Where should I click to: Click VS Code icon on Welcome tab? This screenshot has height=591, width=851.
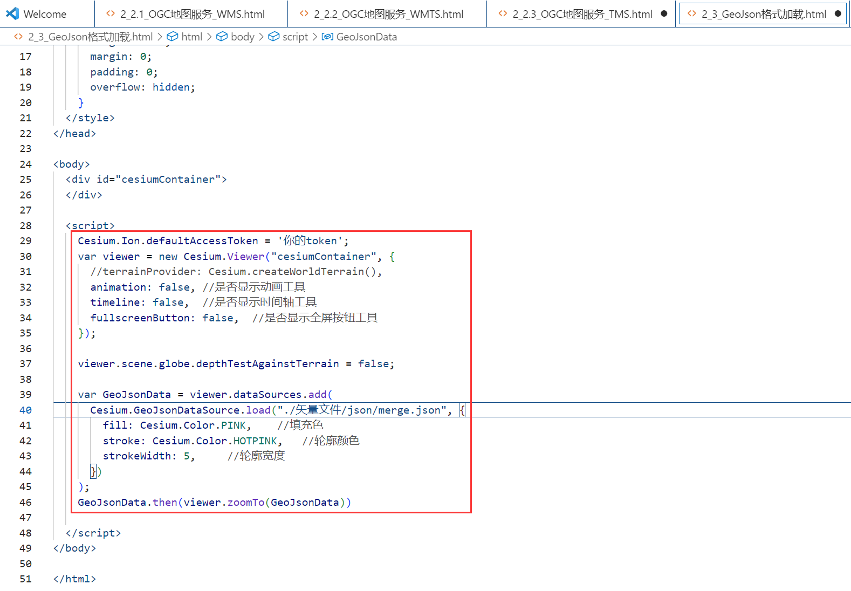point(12,14)
